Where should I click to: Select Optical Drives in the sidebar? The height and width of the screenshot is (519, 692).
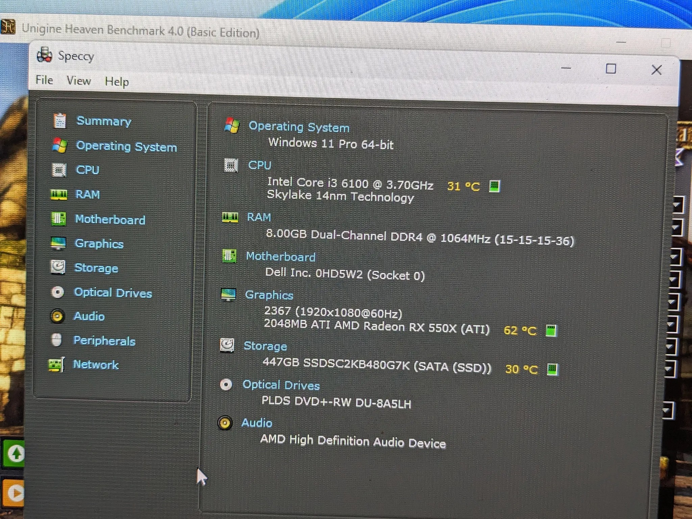click(113, 293)
